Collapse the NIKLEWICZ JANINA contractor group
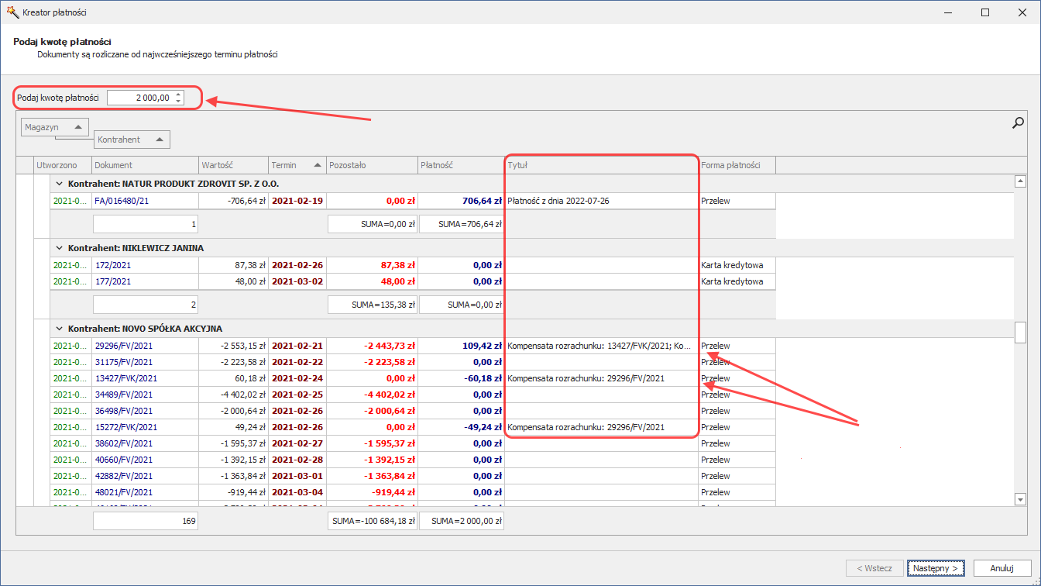 click(59, 248)
